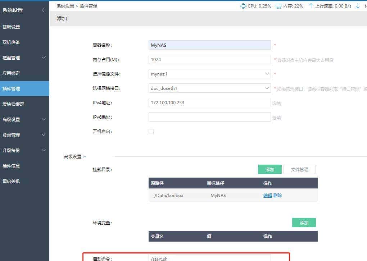Screen dimensions: 367x261
Task: Edit the MyNAS mount using 编辑 link
Action: click(267, 196)
